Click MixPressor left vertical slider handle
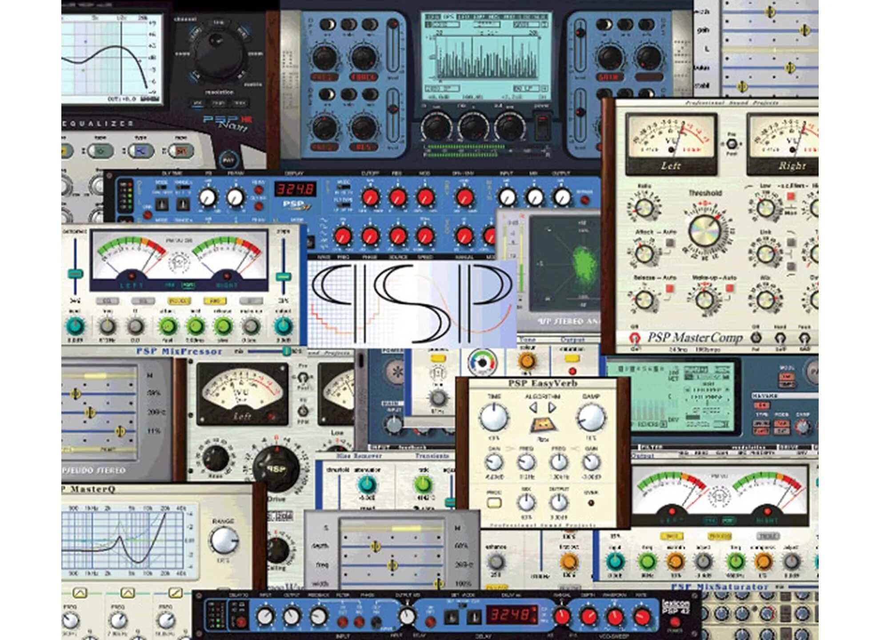 (x=75, y=274)
